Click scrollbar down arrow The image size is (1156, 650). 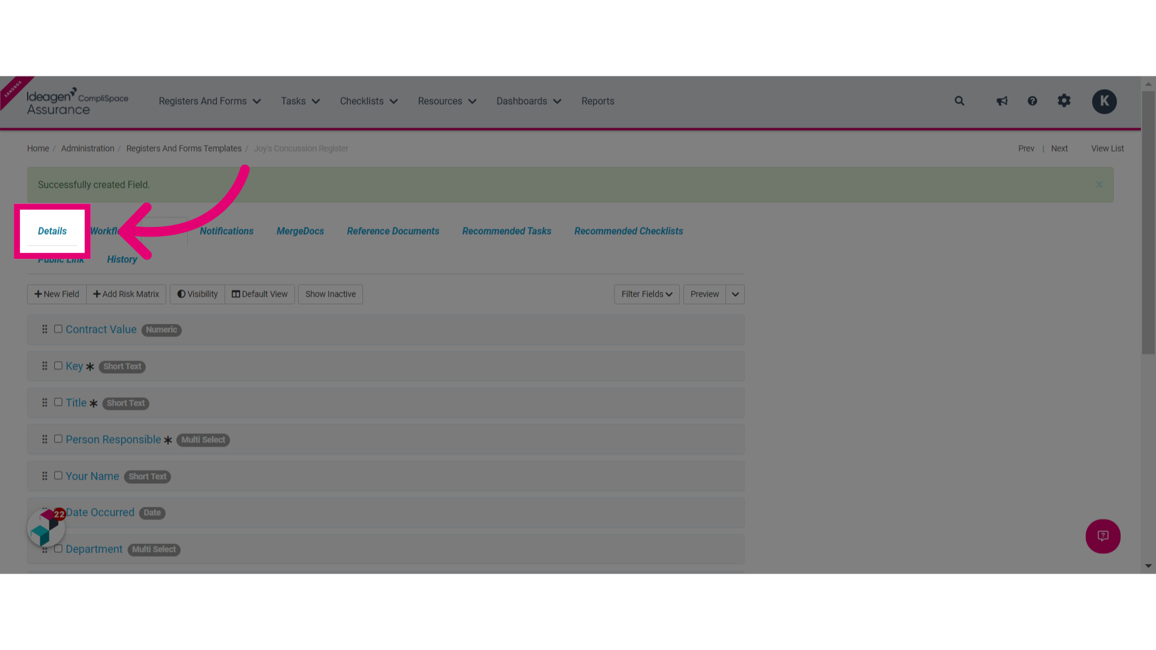pos(1148,566)
